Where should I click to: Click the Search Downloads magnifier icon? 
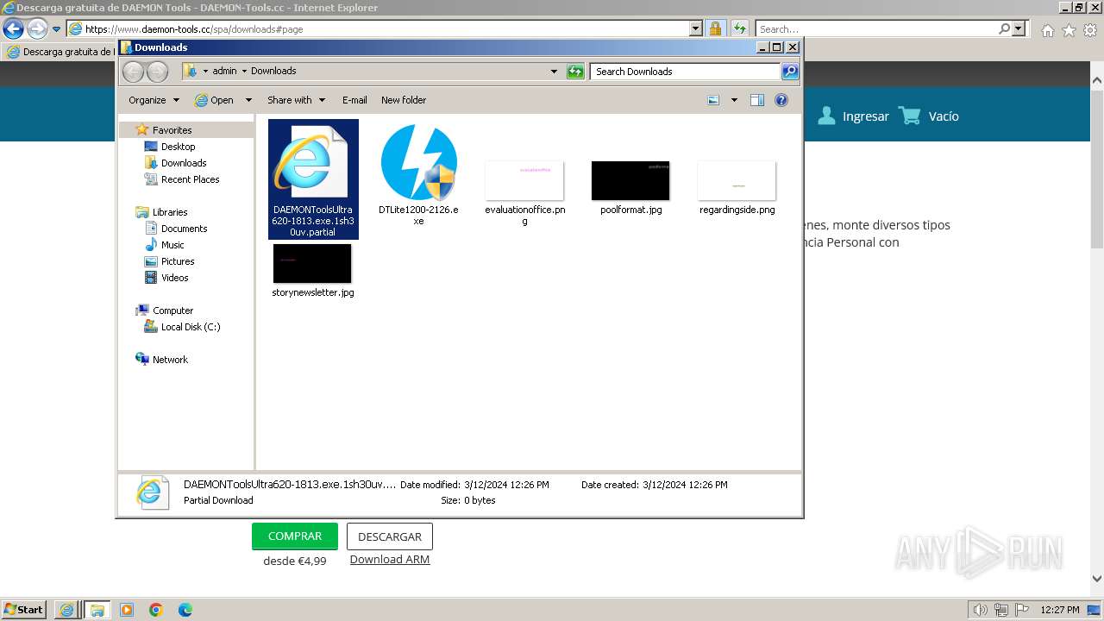pyautogui.click(x=790, y=72)
